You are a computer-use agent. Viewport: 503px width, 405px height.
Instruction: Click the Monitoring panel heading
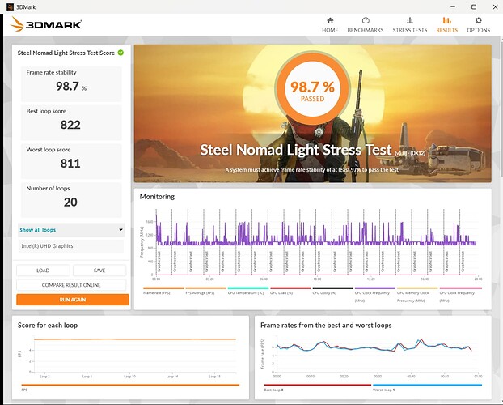pyautogui.click(x=157, y=196)
